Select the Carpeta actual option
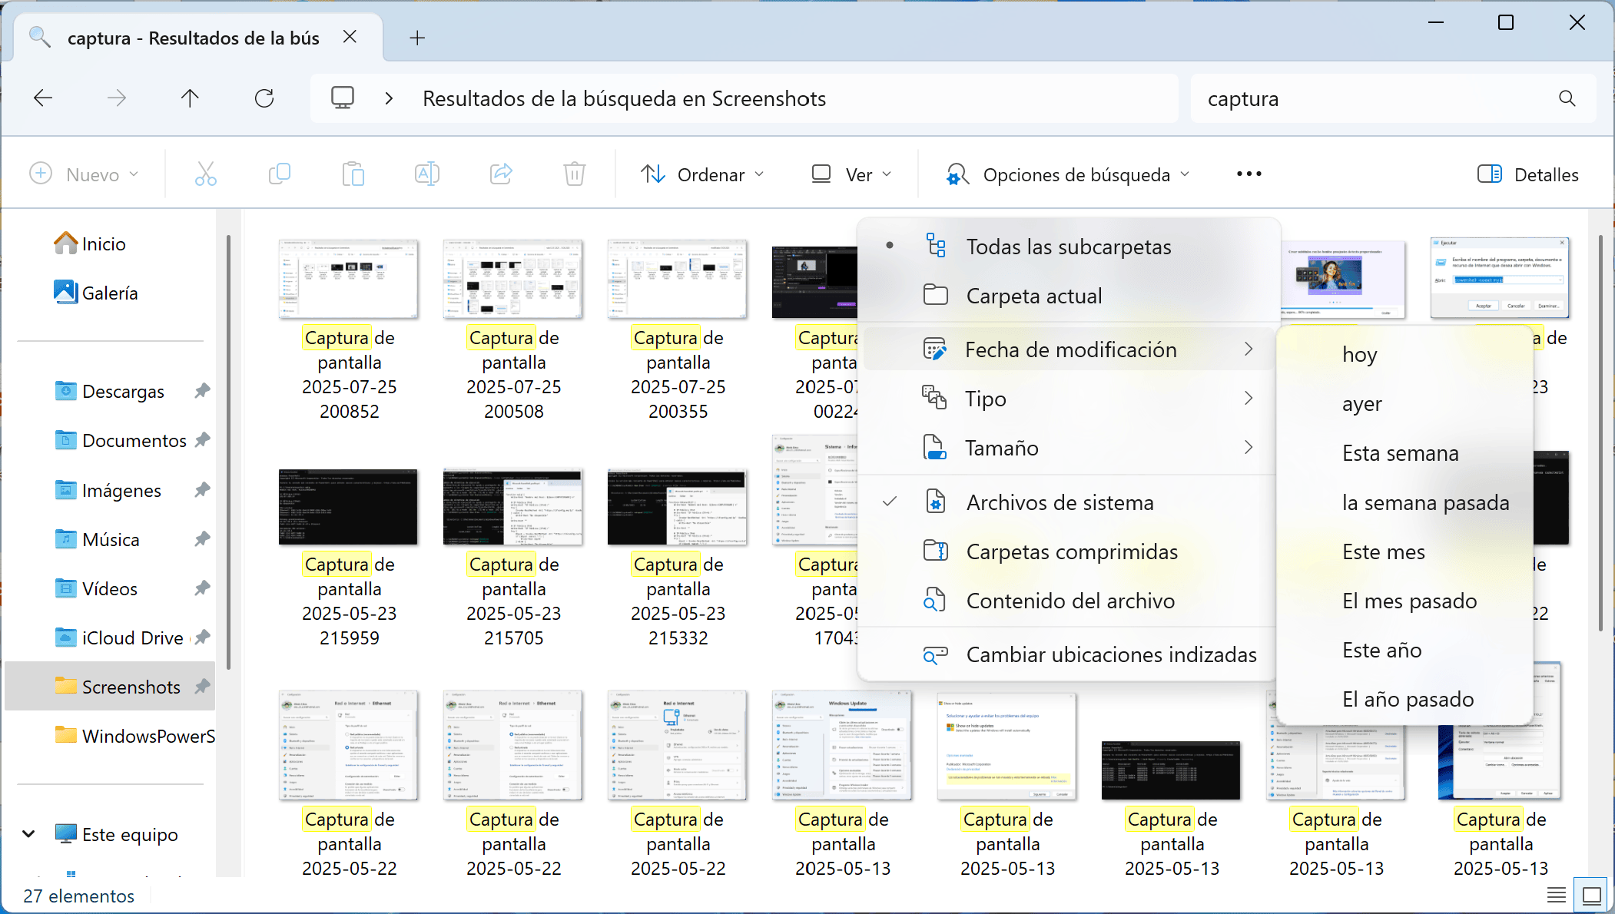Screen dimensions: 1615x914 1033,295
